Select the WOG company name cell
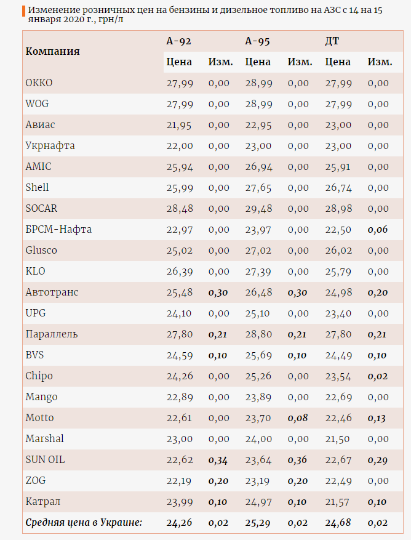The image size is (411, 540). tap(37, 103)
